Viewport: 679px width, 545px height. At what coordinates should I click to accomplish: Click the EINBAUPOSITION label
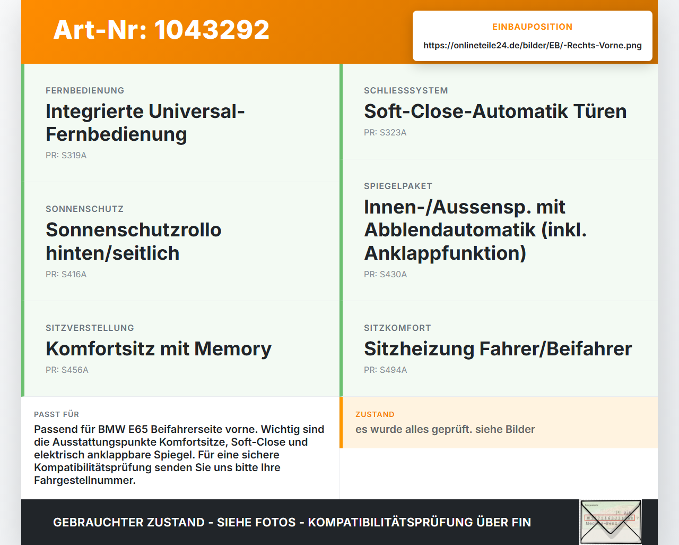(533, 27)
